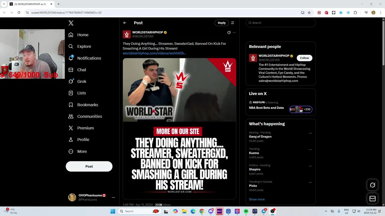Open floating Messages envelope button

click(x=372, y=199)
